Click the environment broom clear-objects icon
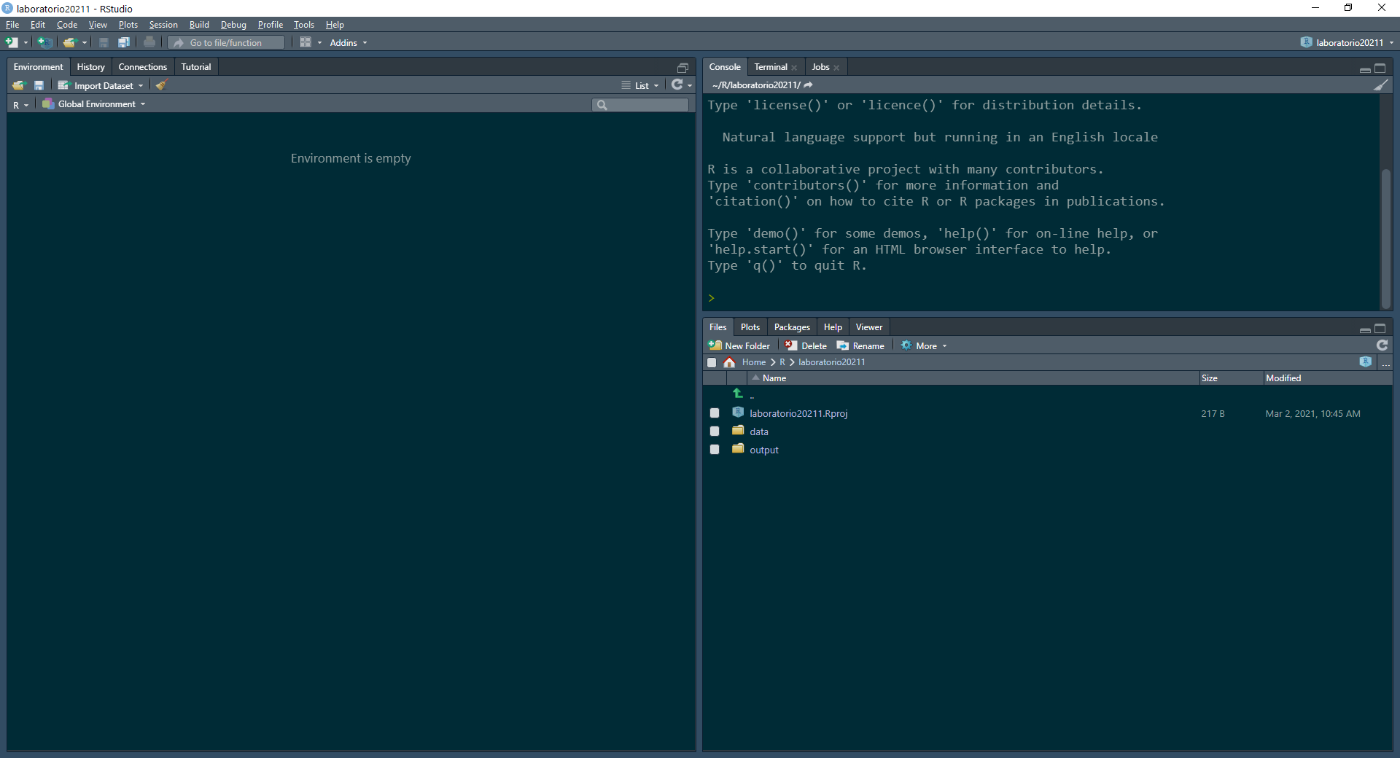The width and height of the screenshot is (1400, 758). pyautogui.click(x=162, y=85)
